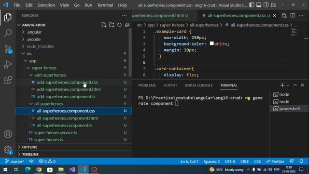Click New File icon in ANG16-CRUD header
Viewport: 309px width, 174px height.
click(104, 25)
